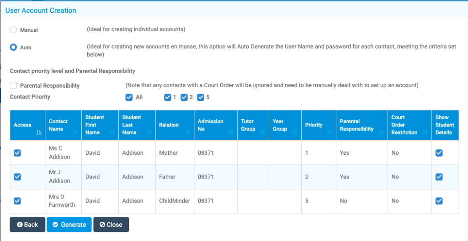Uncheck the All contact priority checkbox
This screenshot has height=241, width=468.
[129, 97]
